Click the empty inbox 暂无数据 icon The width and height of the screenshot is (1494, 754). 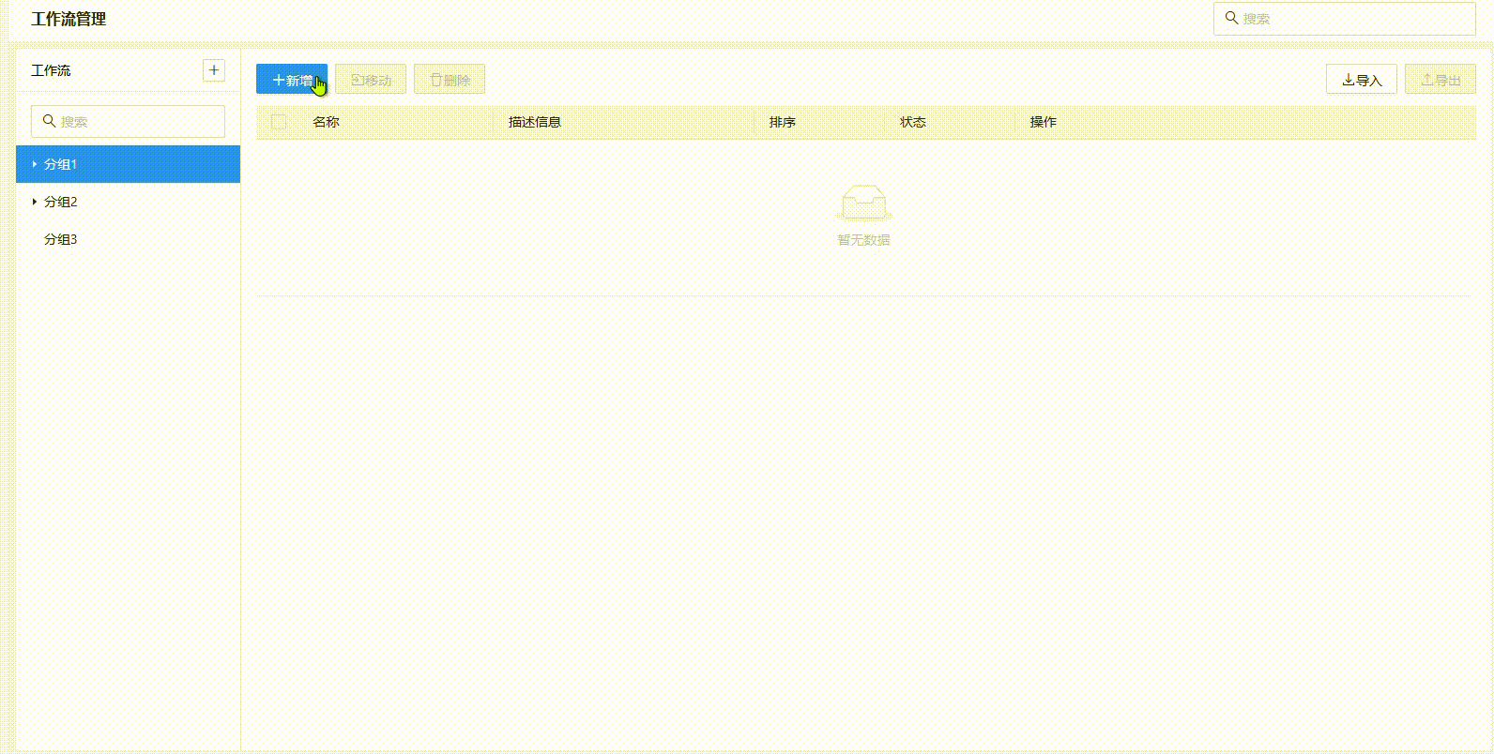tap(863, 202)
